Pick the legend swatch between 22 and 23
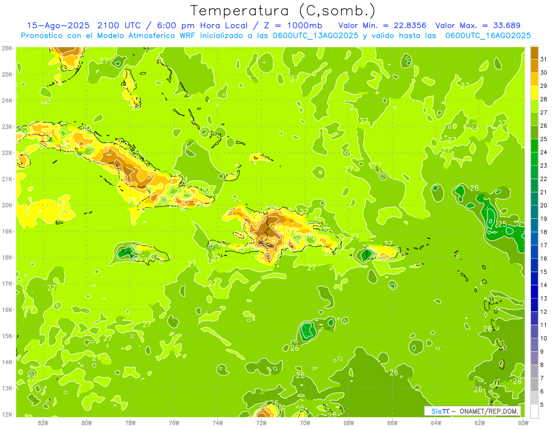 coord(534,172)
